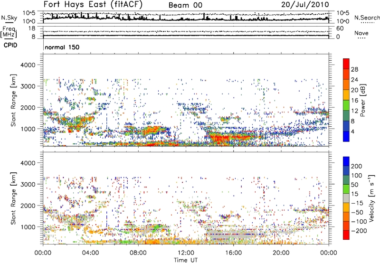Click the "28" label on Power colorbar
This screenshot has width=380, height=263.
point(354,69)
